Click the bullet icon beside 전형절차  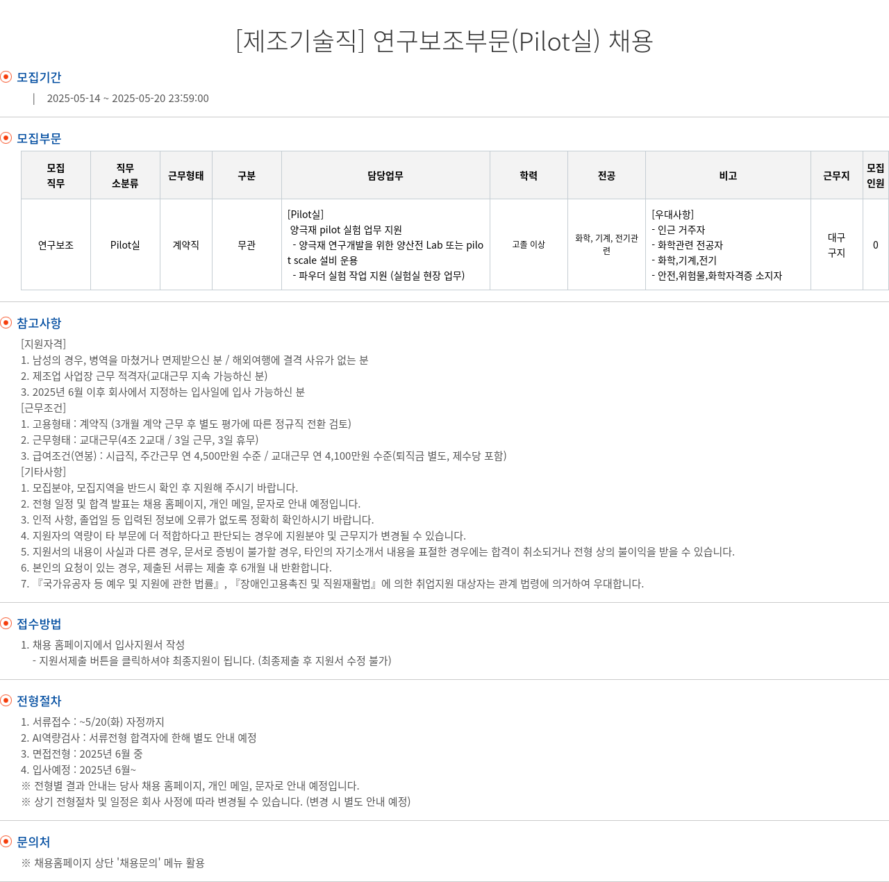pos(6,700)
